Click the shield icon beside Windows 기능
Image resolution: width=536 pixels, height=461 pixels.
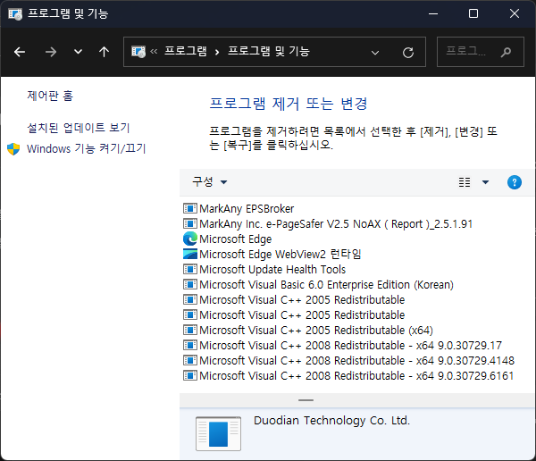[x=13, y=149]
